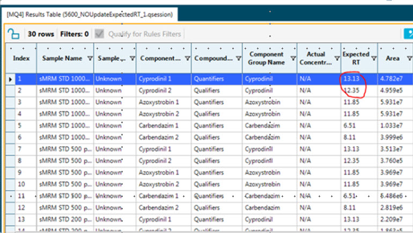Click the unlock padlock icon in toolbar
This screenshot has width=413, height=233.
pos(13,34)
